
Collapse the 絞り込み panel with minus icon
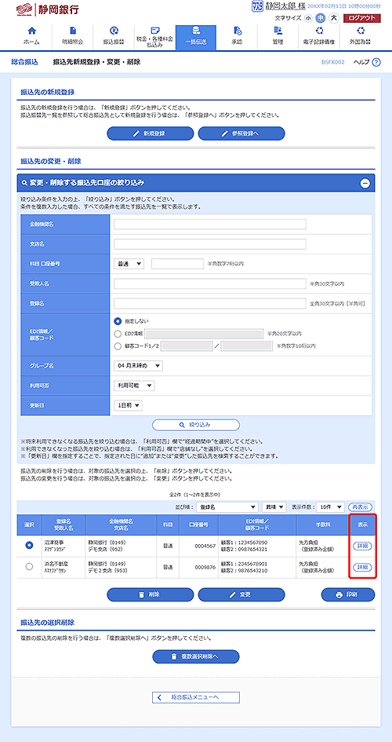(365, 183)
